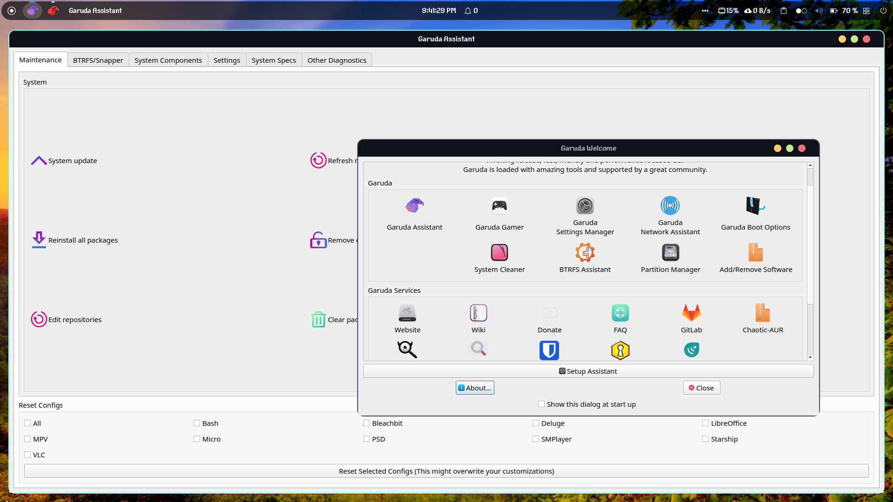Toggle 'Show this dialog at start up'
This screenshot has width=893, height=502.
pyautogui.click(x=541, y=404)
